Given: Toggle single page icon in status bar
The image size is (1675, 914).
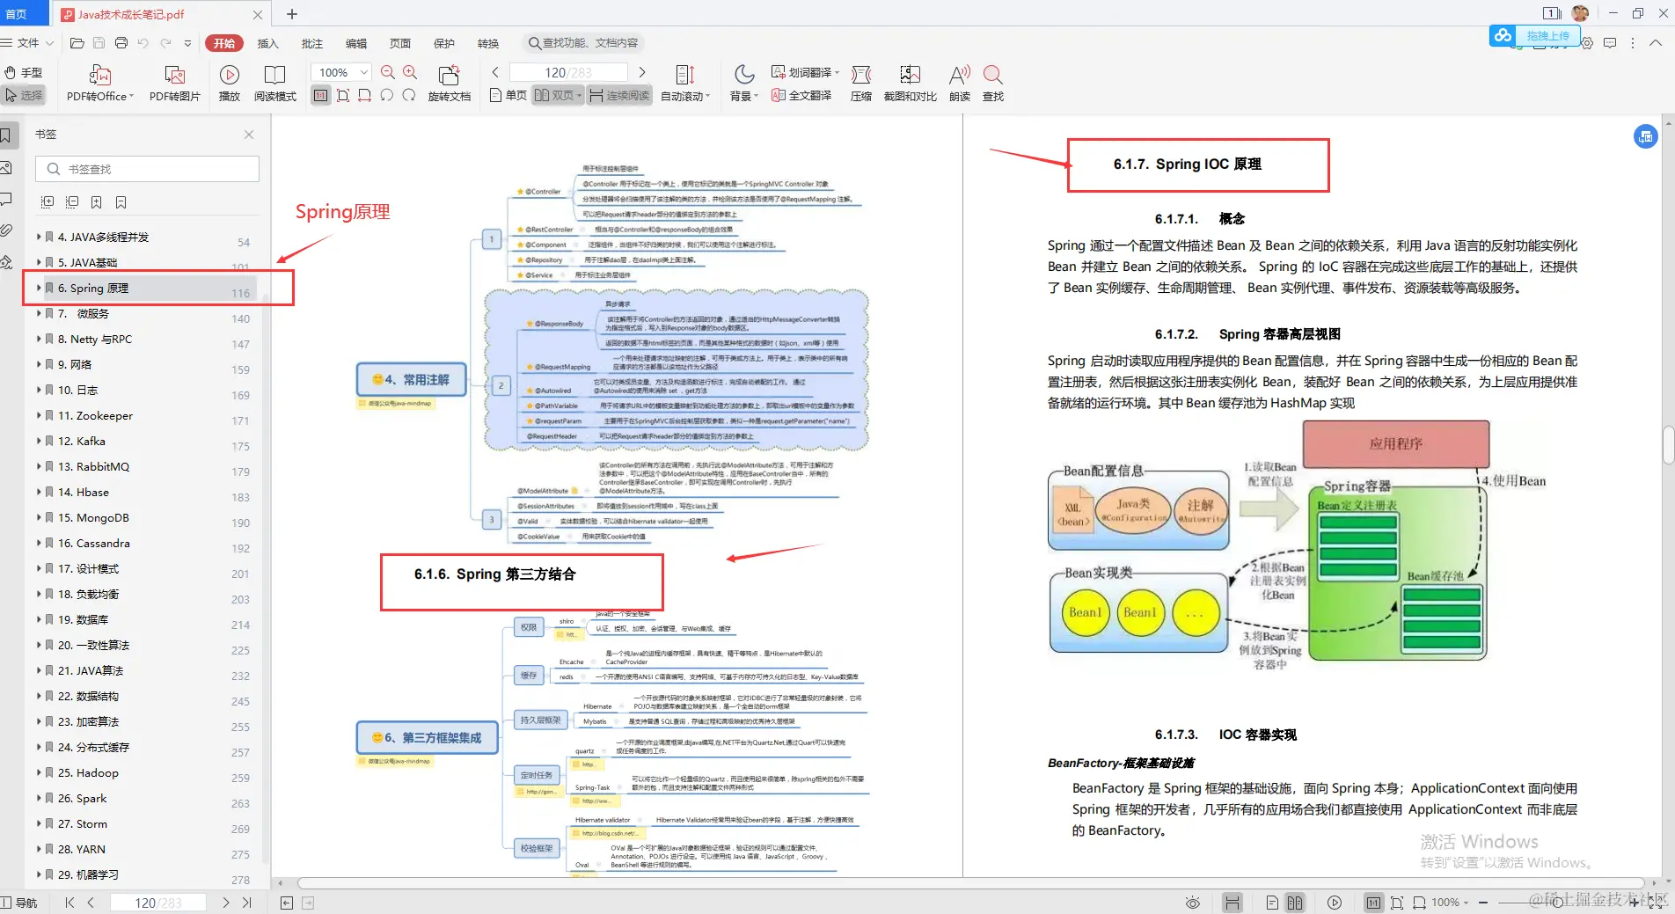Looking at the screenshot, I should pyautogui.click(x=1272, y=903).
